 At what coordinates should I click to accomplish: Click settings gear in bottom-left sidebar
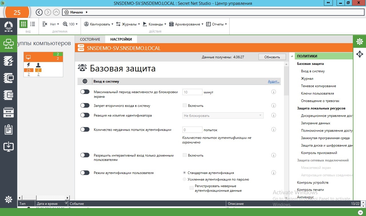[9, 199]
